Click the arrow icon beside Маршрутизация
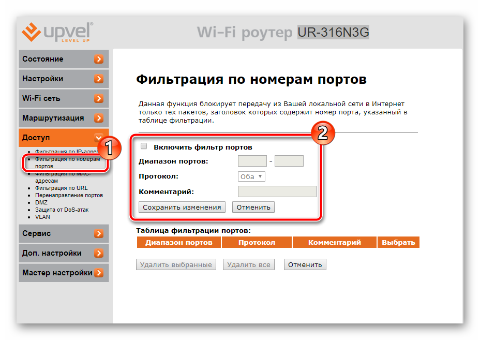Image resolution: width=480 pixels, height=340 pixels. (99, 118)
